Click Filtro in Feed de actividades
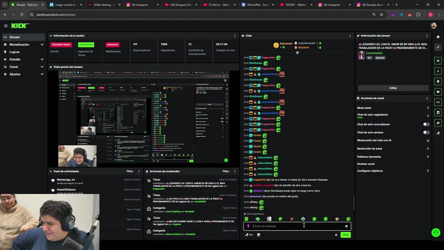Screen dimensions: 444x250 (130, 171)
